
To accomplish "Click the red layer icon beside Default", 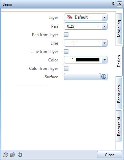I will click(x=70, y=17).
